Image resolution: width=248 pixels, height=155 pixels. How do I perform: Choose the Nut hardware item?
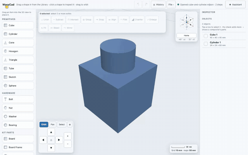18,108
